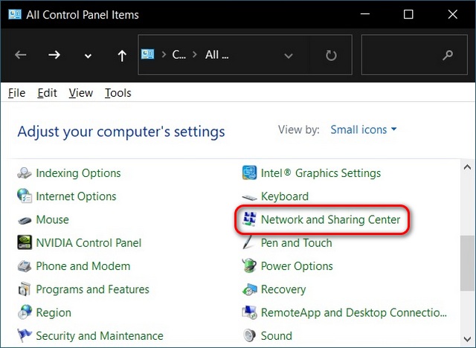Open the Phone and Modem link
Image resolution: width=476 pixels, height=348 pixels.
(83, 266)
